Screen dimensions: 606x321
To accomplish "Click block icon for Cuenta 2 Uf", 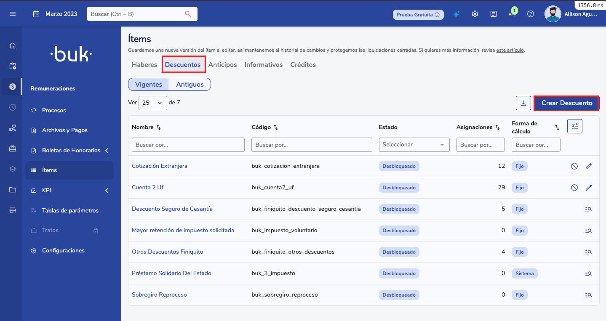I will tap(574, 188).
